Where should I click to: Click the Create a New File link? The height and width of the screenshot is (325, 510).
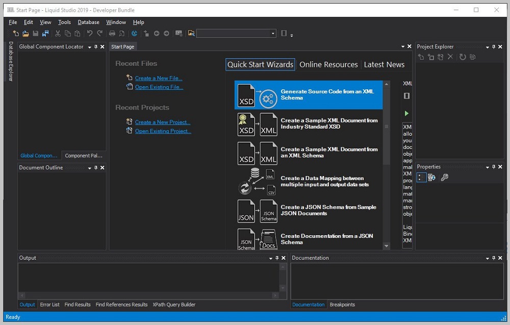(x=159, y=78)
